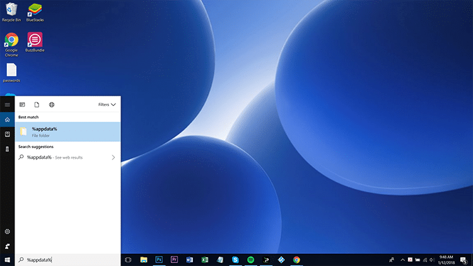
Task: Open Skype from the taskbar
Action: (x=235, y=260)
